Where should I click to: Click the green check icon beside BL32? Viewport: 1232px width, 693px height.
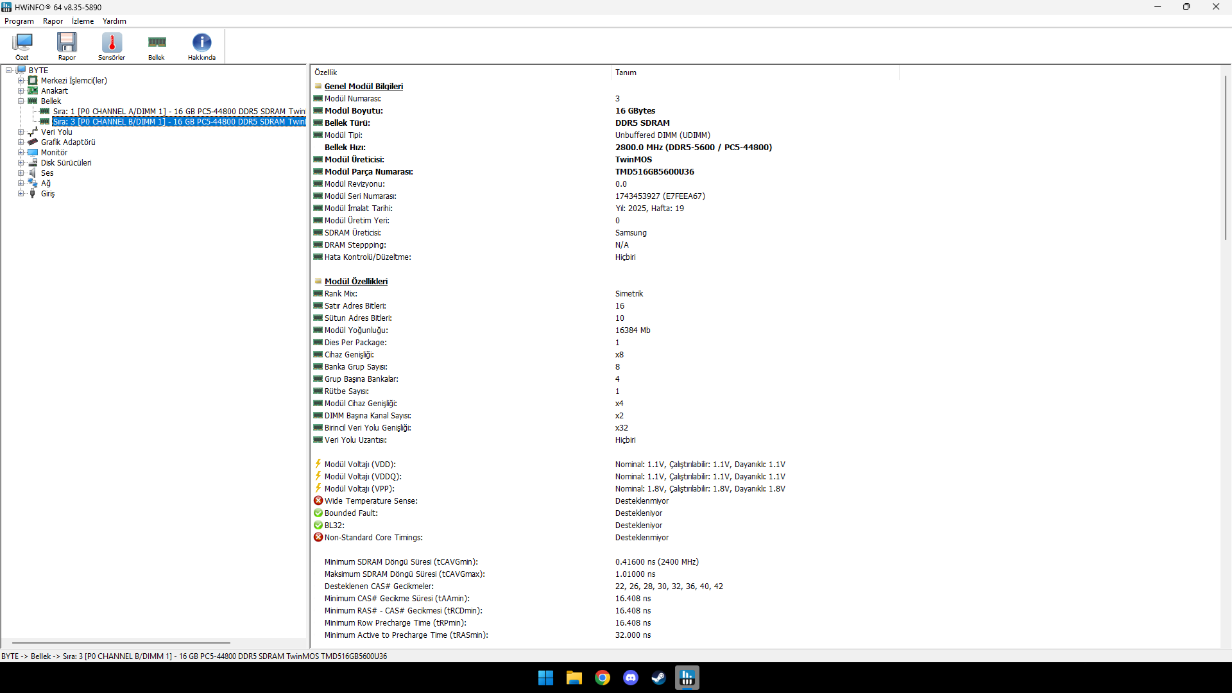click(318, 526)
